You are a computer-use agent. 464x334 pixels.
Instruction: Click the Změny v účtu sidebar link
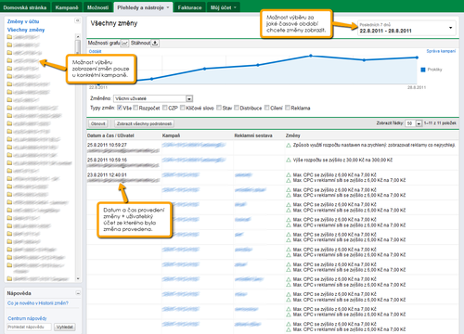23,21
